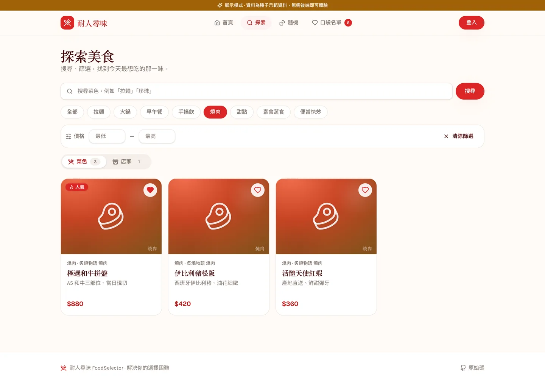
Task: Click the 伊比利豬松阪 dish title
Action: tap(195, 273)
